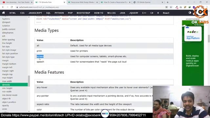The image size is (210, 118).
Task: Open max-height in the sidebar
Action: click(x=7, y=78)
